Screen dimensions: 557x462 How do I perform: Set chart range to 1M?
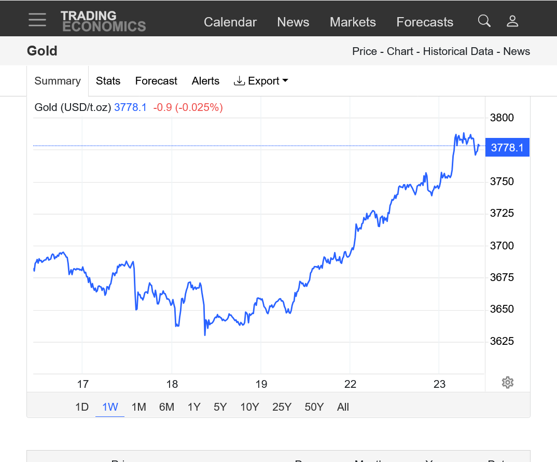[138, 407]
